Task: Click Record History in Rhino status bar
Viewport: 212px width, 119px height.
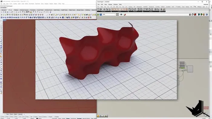Action: [86, 119]
